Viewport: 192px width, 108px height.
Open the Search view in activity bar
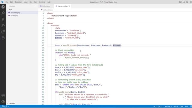(3, 13)
